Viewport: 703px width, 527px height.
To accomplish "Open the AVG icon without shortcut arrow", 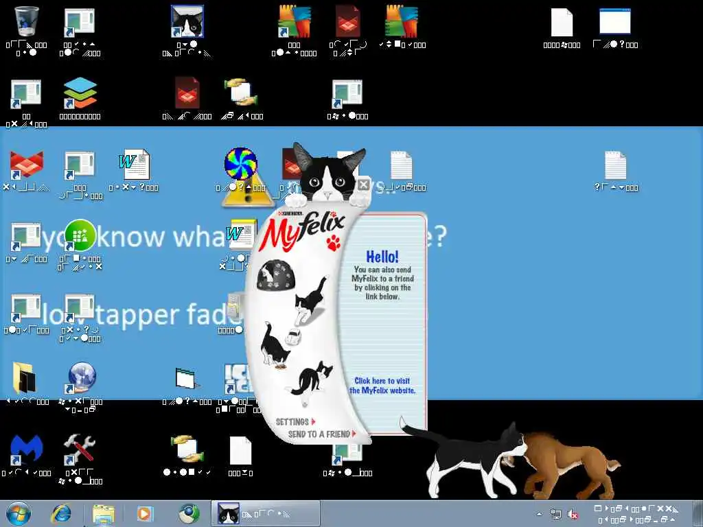I will point(402,21).
